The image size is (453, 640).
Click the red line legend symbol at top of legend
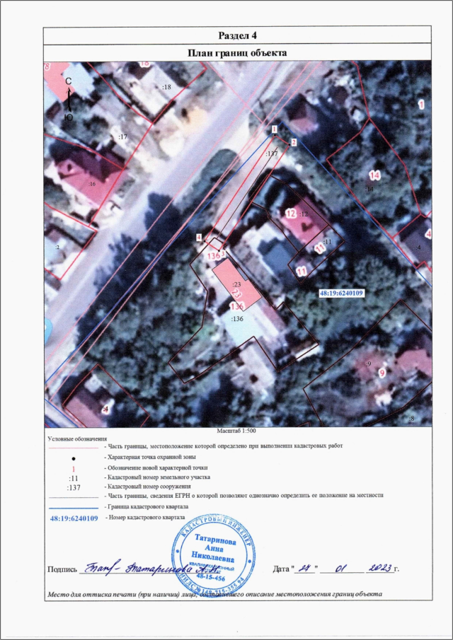(73, 448)
